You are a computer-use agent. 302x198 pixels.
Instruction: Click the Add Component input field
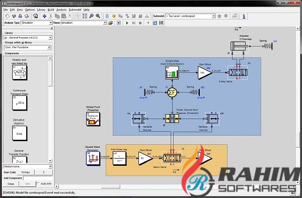point(38,178)
